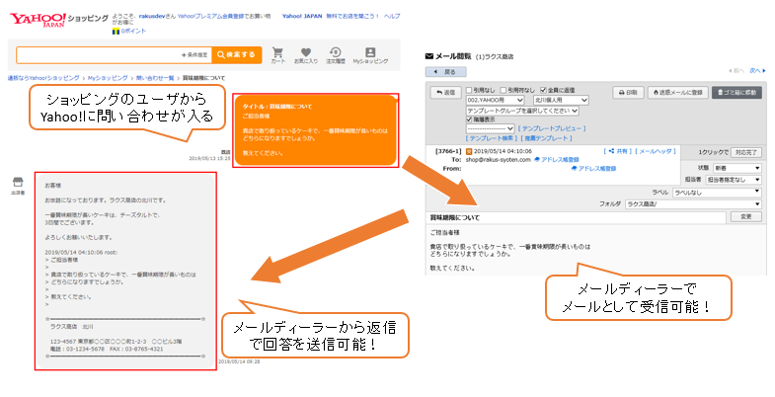Click the orange 検索する search button
The height and width of the screenshot is (397, 775).
(236, 55)
